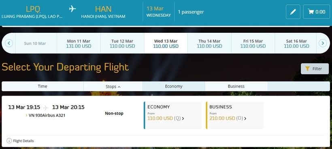Image resolution: width=332 pixels, height=149 pixels.
Task: Expand VN 930 Airbus A321 flight info
Action: pyautogui.click(x=45, y=115)
